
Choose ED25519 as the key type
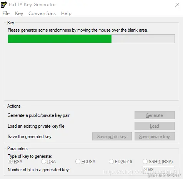(111, 161)
